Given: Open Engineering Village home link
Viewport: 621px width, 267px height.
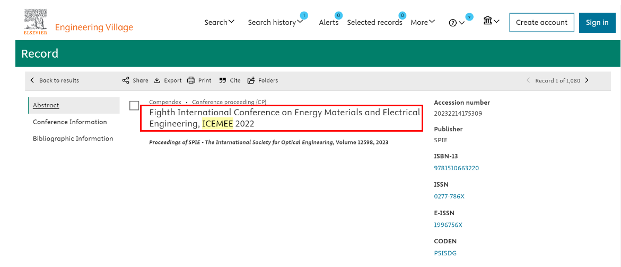Looking at the screenshot, I should click(94, 27).
